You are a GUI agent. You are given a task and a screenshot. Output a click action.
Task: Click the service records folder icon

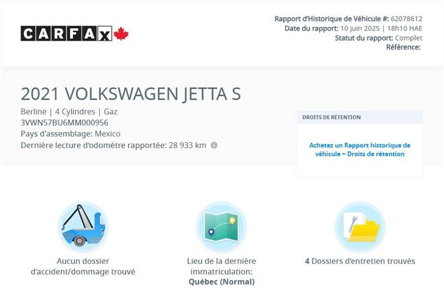pyautogui.click(x=360, y=226)
